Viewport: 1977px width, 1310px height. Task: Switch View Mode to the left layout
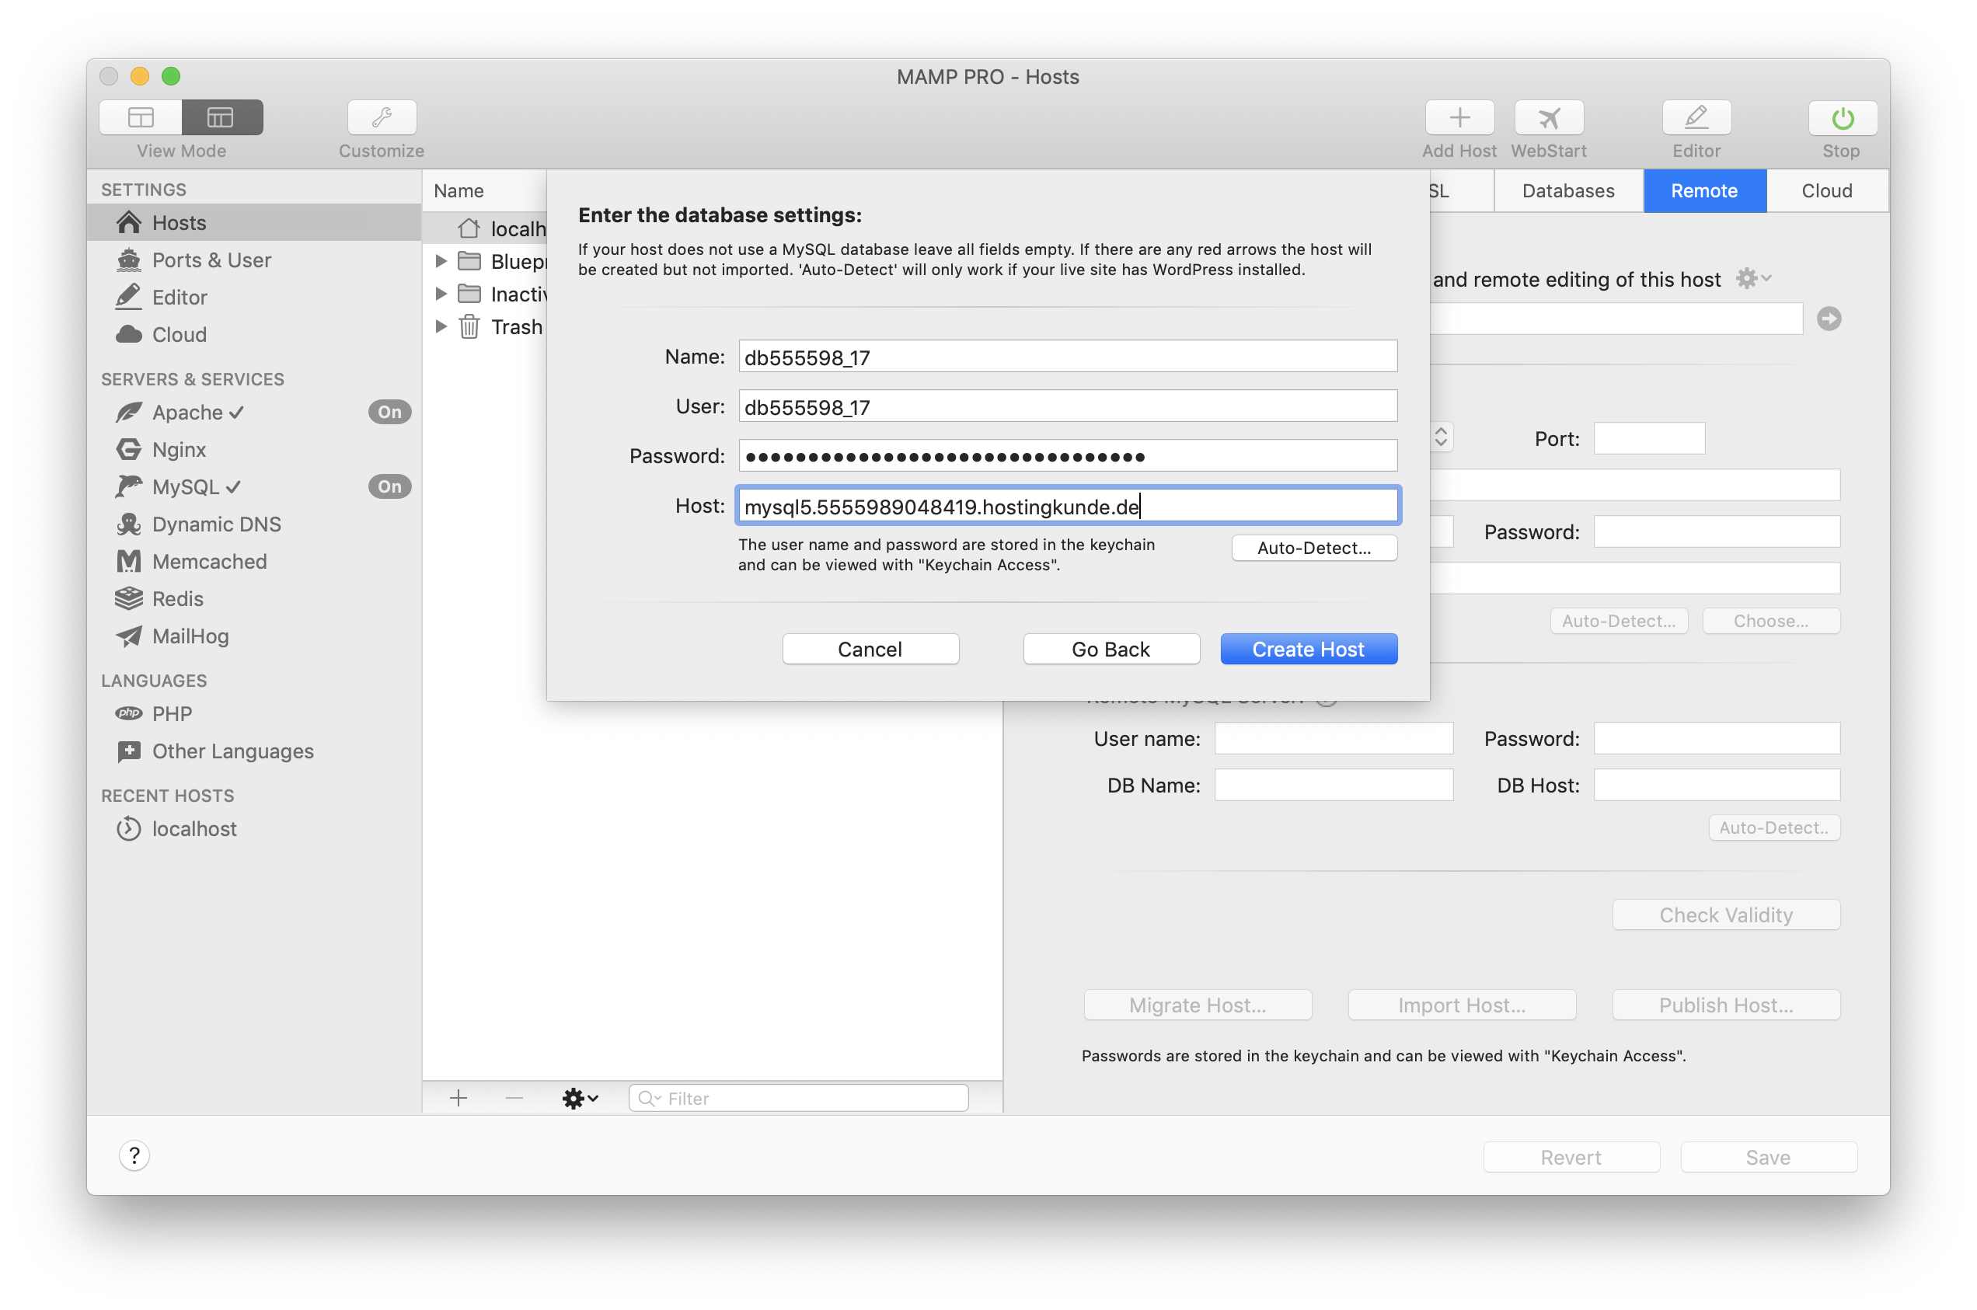click(x=141, y=117)
